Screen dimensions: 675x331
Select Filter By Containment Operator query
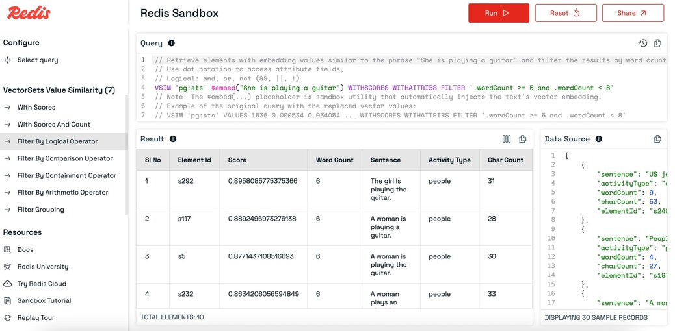64,175
